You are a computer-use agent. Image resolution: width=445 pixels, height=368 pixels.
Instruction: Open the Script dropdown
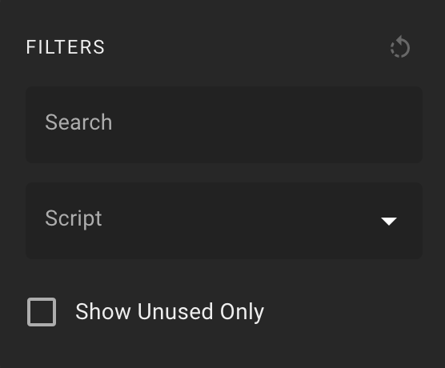(224, 221)
